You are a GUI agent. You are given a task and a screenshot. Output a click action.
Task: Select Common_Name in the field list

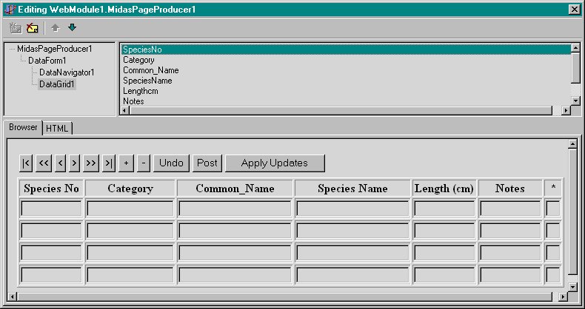pyautogui.click(x=150, y=70)
